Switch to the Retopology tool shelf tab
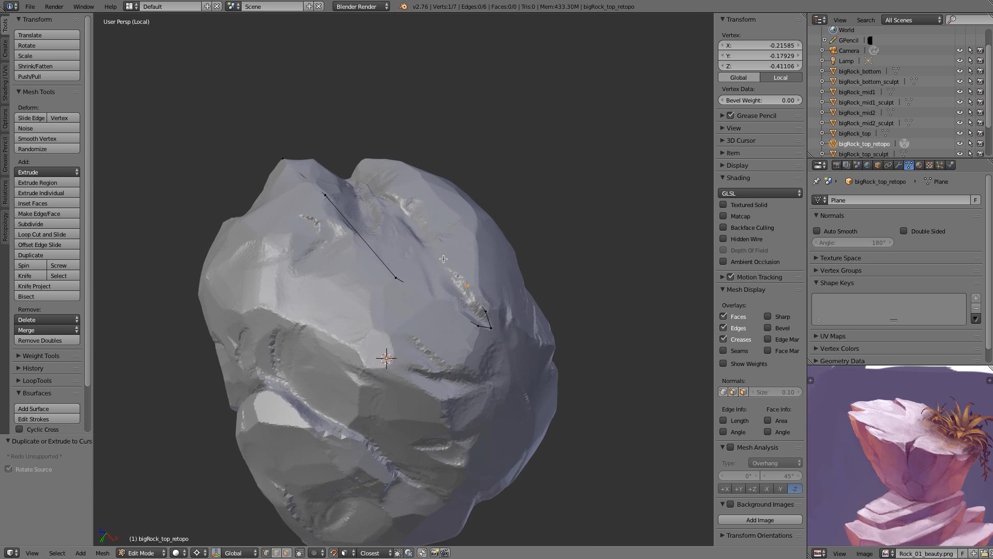 point(5,226)
